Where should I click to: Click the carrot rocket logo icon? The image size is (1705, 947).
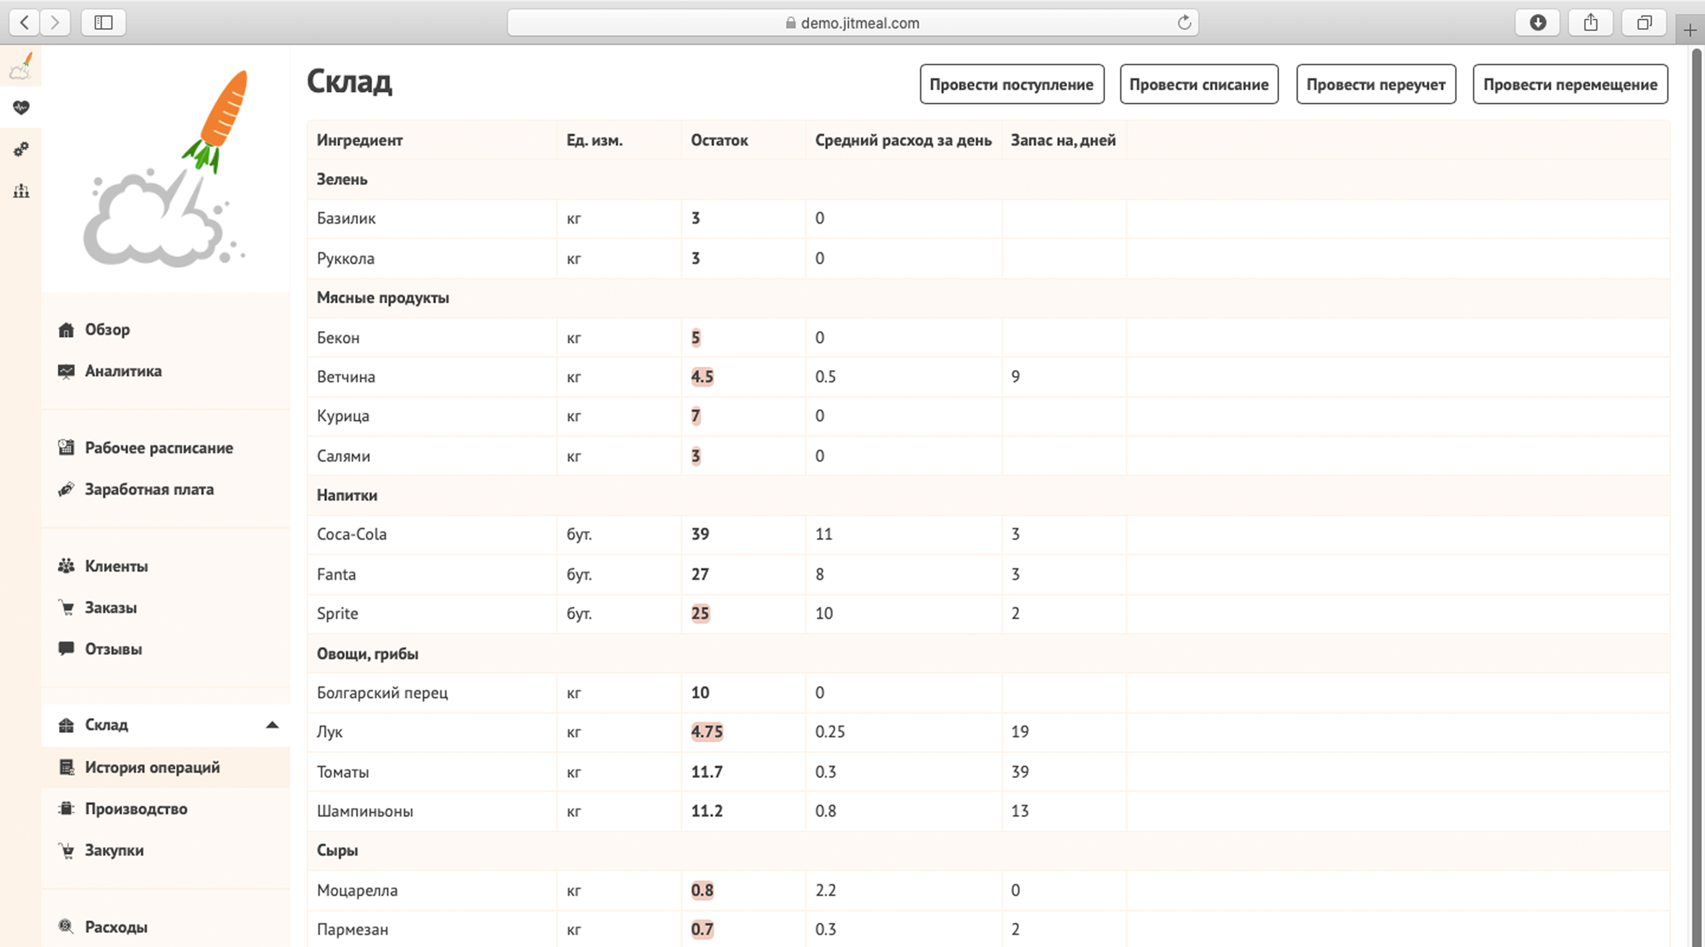(20, 66)
